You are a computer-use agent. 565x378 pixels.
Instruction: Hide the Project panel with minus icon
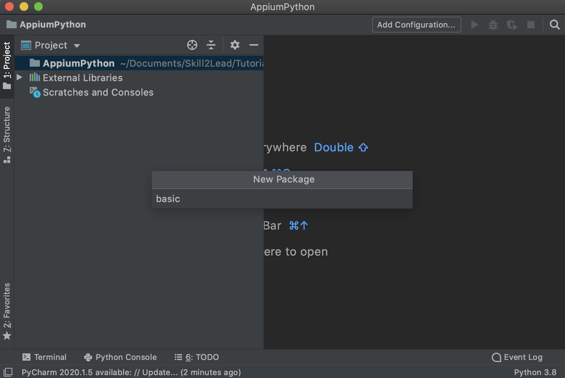(254, 45)
